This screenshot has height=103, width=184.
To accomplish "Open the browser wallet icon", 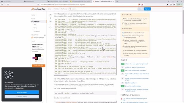I will pyautogui.click(x=174, y=5).
